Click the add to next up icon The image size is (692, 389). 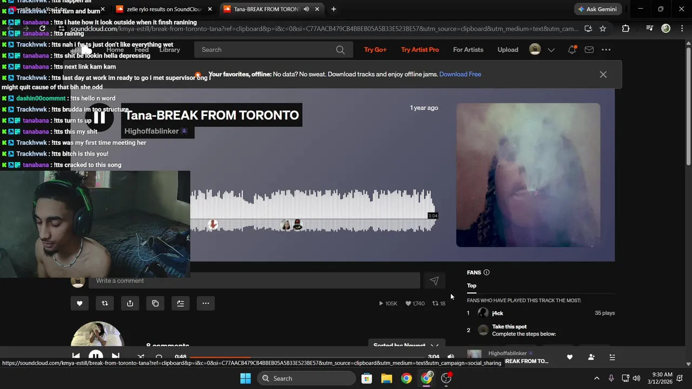pyautogui.click(x=181, y=304)
